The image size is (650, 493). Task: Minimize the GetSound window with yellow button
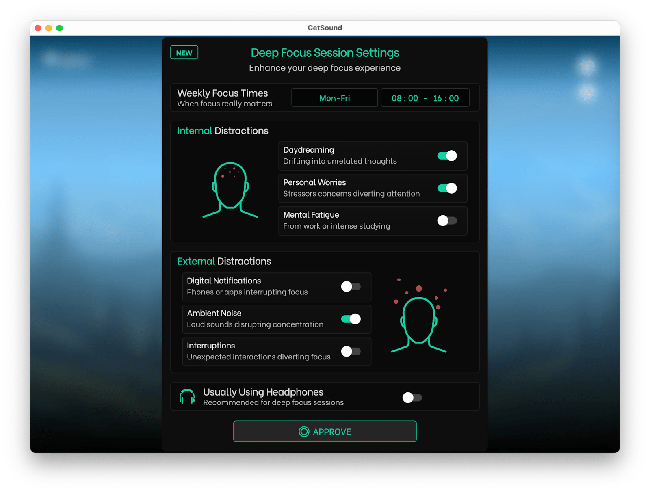(x=49, y=28)
